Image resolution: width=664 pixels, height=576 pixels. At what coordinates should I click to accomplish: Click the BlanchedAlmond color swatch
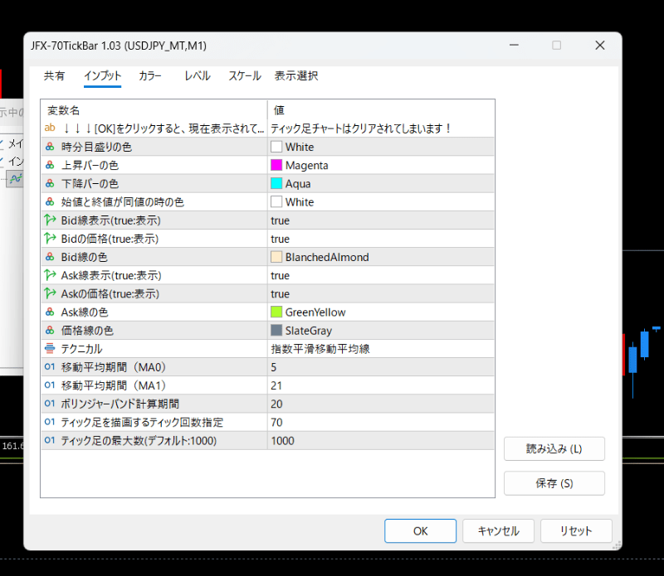pos(276,257)
